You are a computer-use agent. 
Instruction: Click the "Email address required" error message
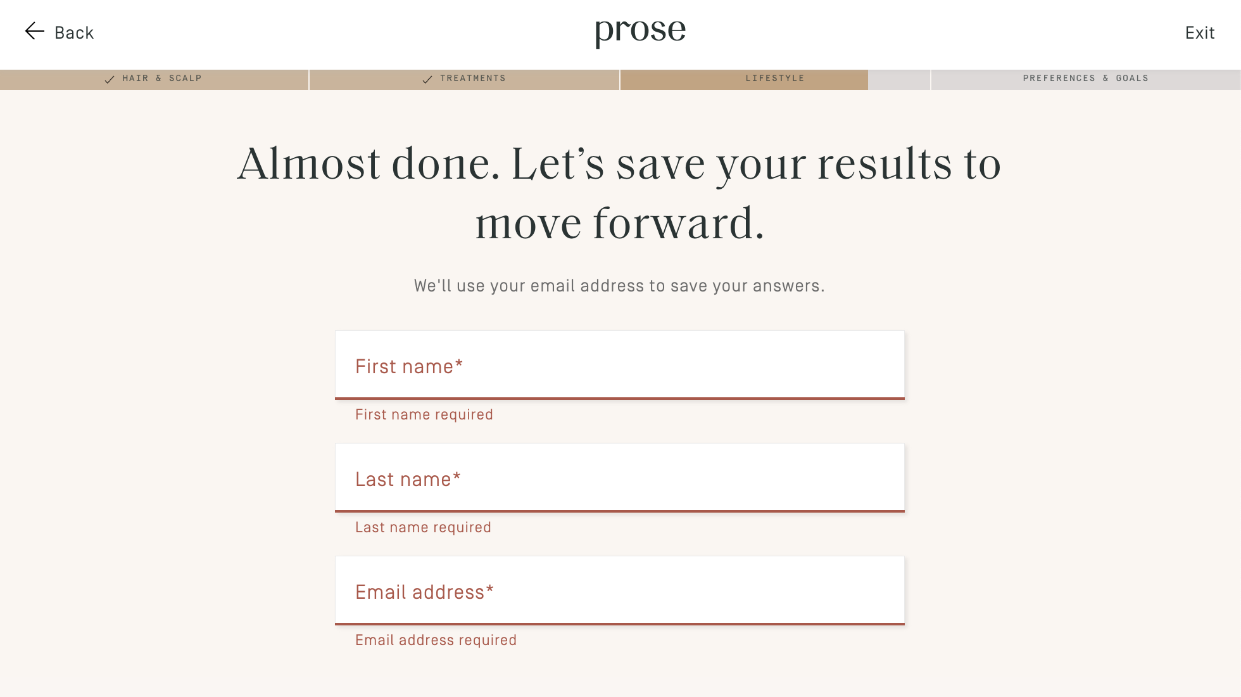[436, 640]
